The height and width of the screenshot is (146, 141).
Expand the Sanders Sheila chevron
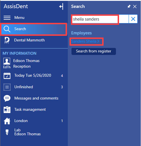[98, 41]
